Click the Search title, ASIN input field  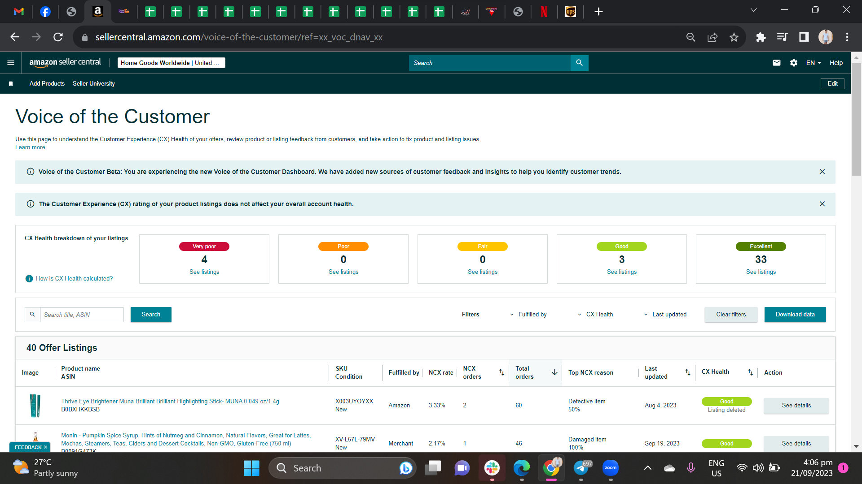point(81,315)
